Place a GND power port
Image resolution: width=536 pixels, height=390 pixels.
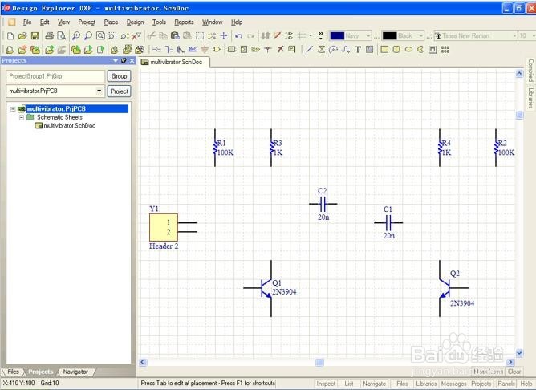coord(205,50)
